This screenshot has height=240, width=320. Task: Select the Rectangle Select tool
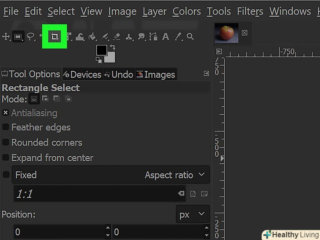[x=18, y=37]
